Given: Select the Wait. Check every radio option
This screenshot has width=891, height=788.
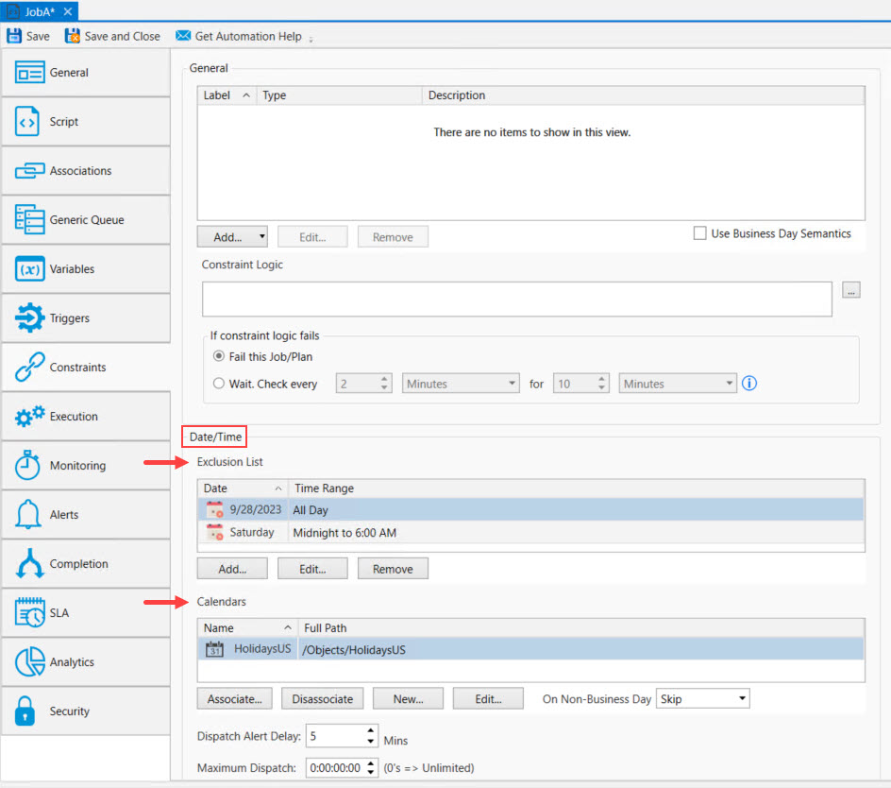Looking at the screenshot, I should (x=219, y=384).
